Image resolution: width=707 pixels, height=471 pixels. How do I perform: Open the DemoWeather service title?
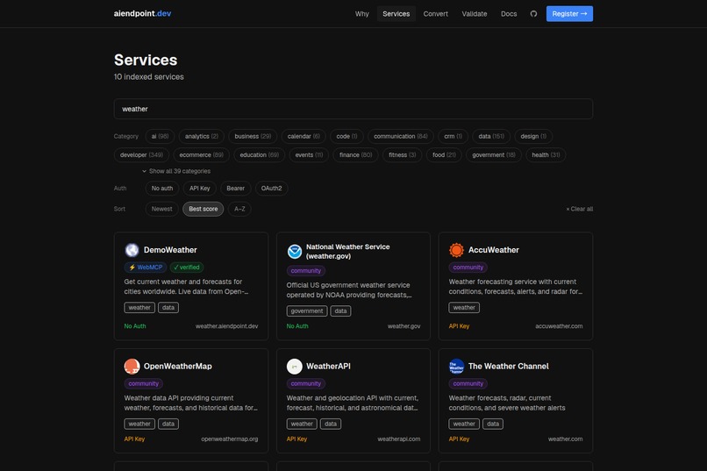point(170,250)
